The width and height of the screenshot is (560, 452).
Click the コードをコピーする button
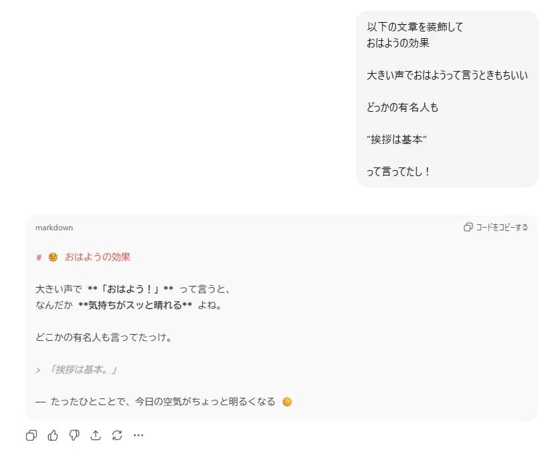point(496,227)
